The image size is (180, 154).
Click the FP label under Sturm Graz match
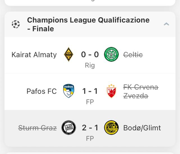90,139
